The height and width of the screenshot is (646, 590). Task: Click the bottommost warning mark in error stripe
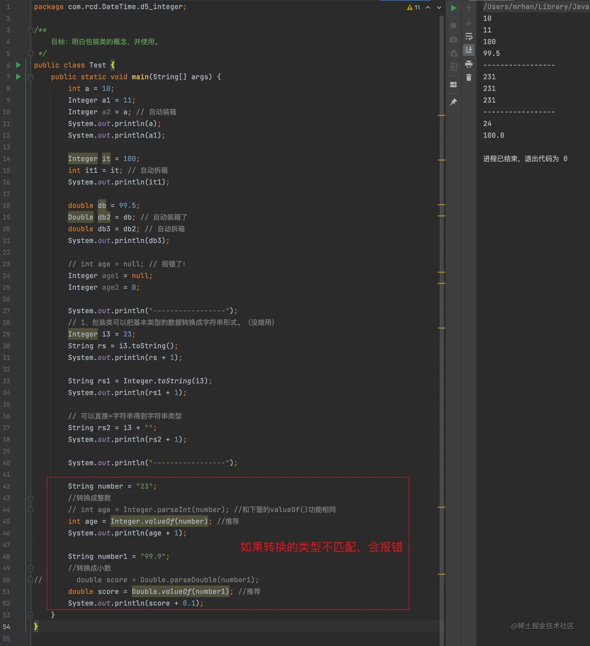click(442, 574)
